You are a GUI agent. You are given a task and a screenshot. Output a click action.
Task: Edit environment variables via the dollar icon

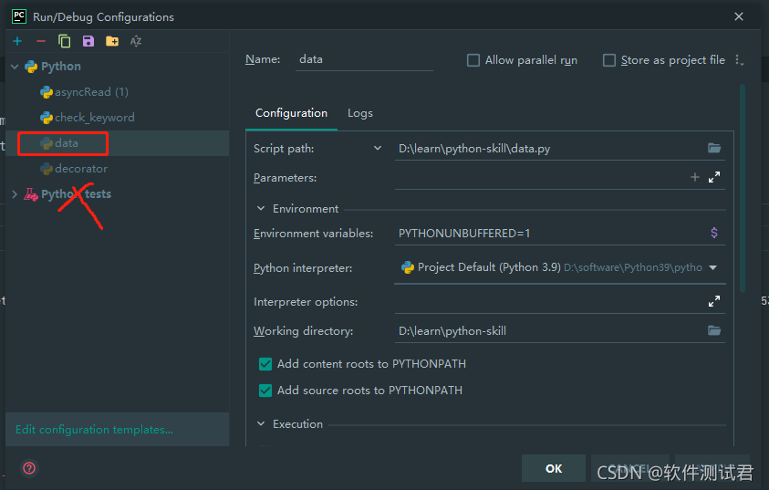coord(714,233)
